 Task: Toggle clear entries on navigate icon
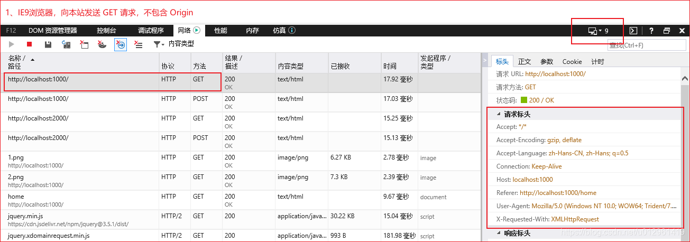pyautogui.click(x=121, y=45)
